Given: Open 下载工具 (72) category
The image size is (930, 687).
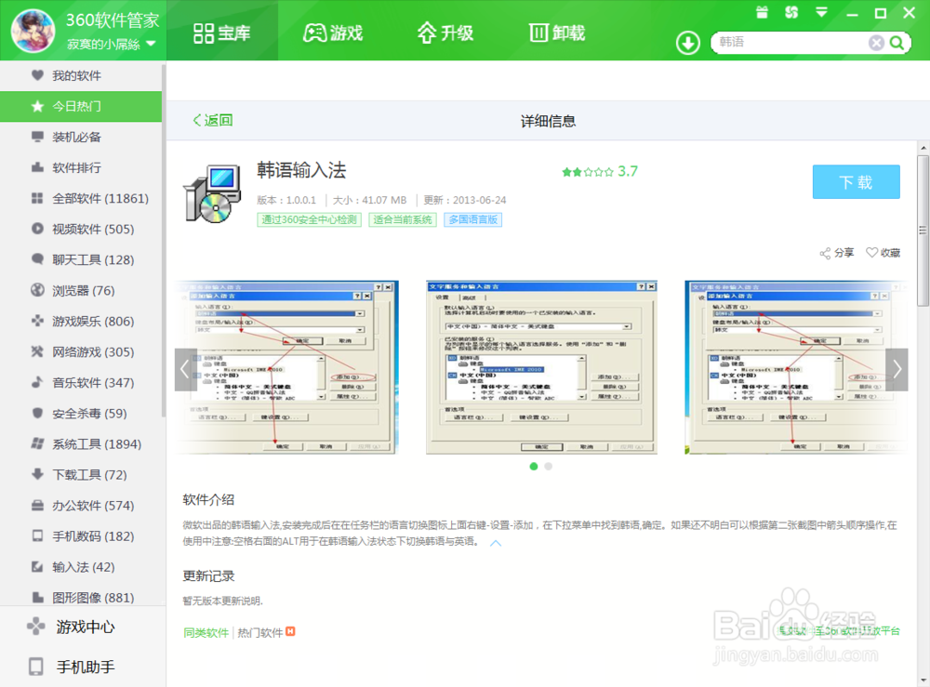Looking at the screenshot, I should tap(81, 475).
